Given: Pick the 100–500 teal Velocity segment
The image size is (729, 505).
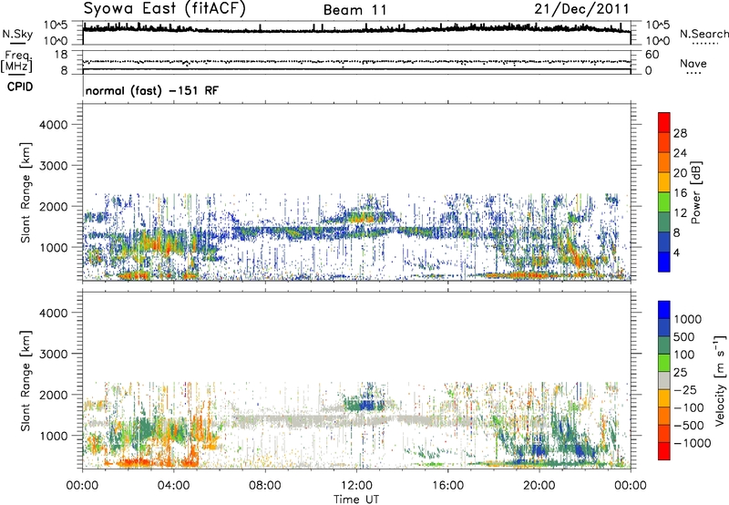Looking at the screenshot, I should [664, 345].
